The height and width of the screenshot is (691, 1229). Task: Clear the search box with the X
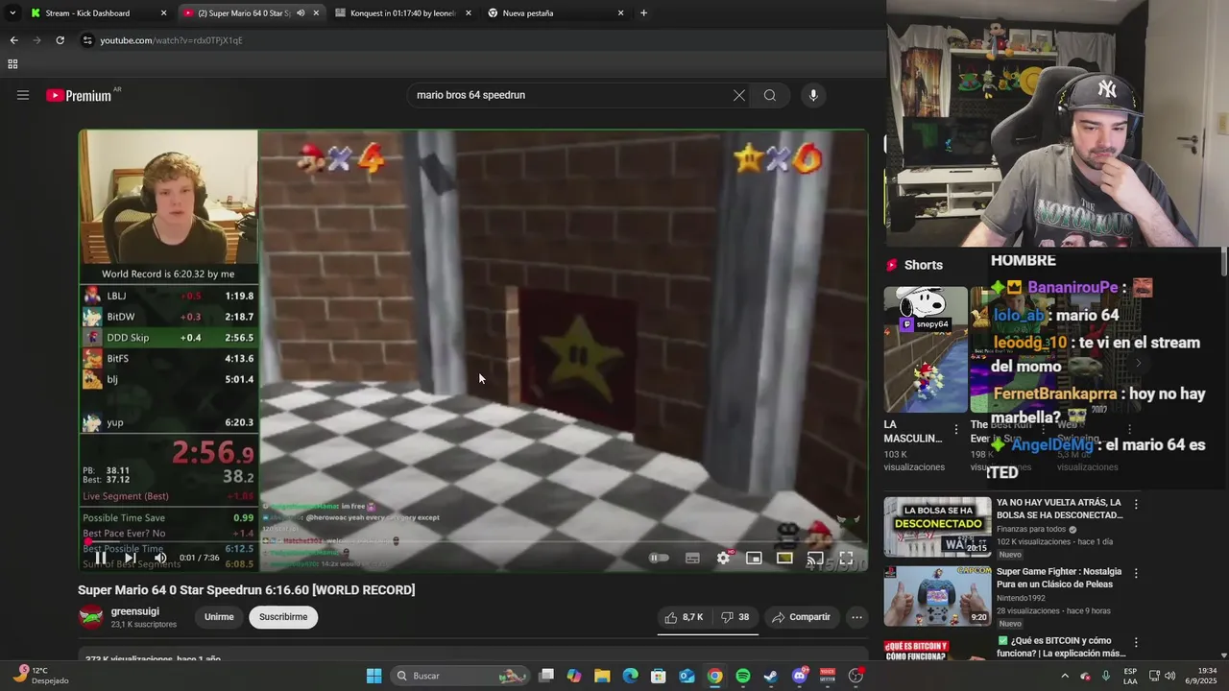point(738,95)
